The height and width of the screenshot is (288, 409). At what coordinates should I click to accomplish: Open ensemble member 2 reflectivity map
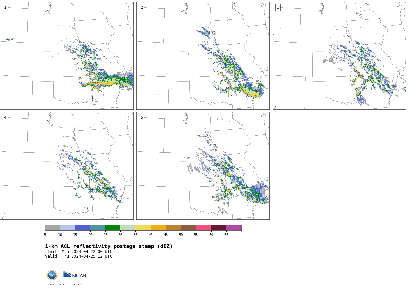click(203, 56)
